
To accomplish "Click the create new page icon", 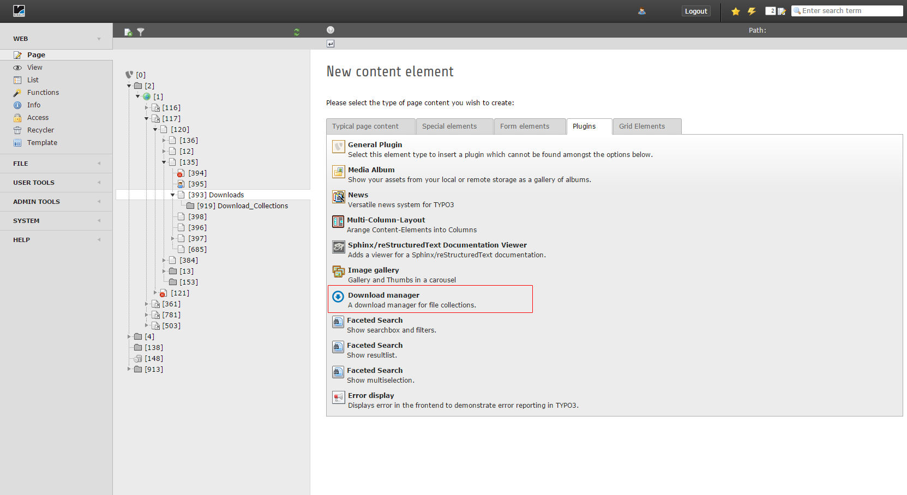I will pyautogui.click(x=128, y=32).
